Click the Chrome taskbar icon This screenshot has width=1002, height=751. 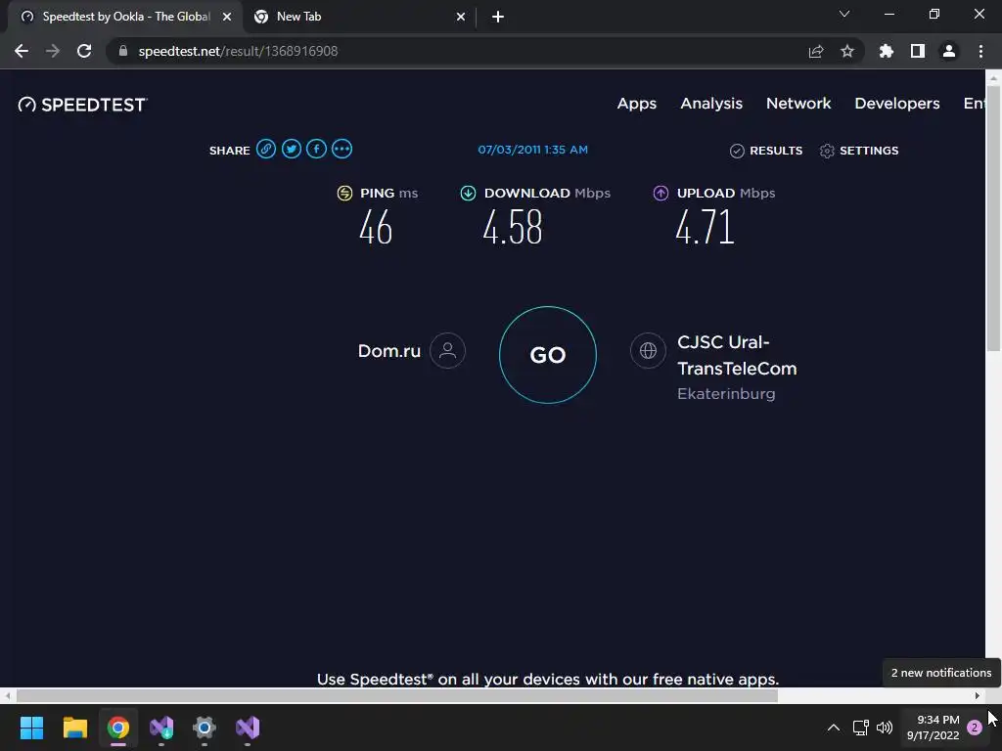coord(118,728)
